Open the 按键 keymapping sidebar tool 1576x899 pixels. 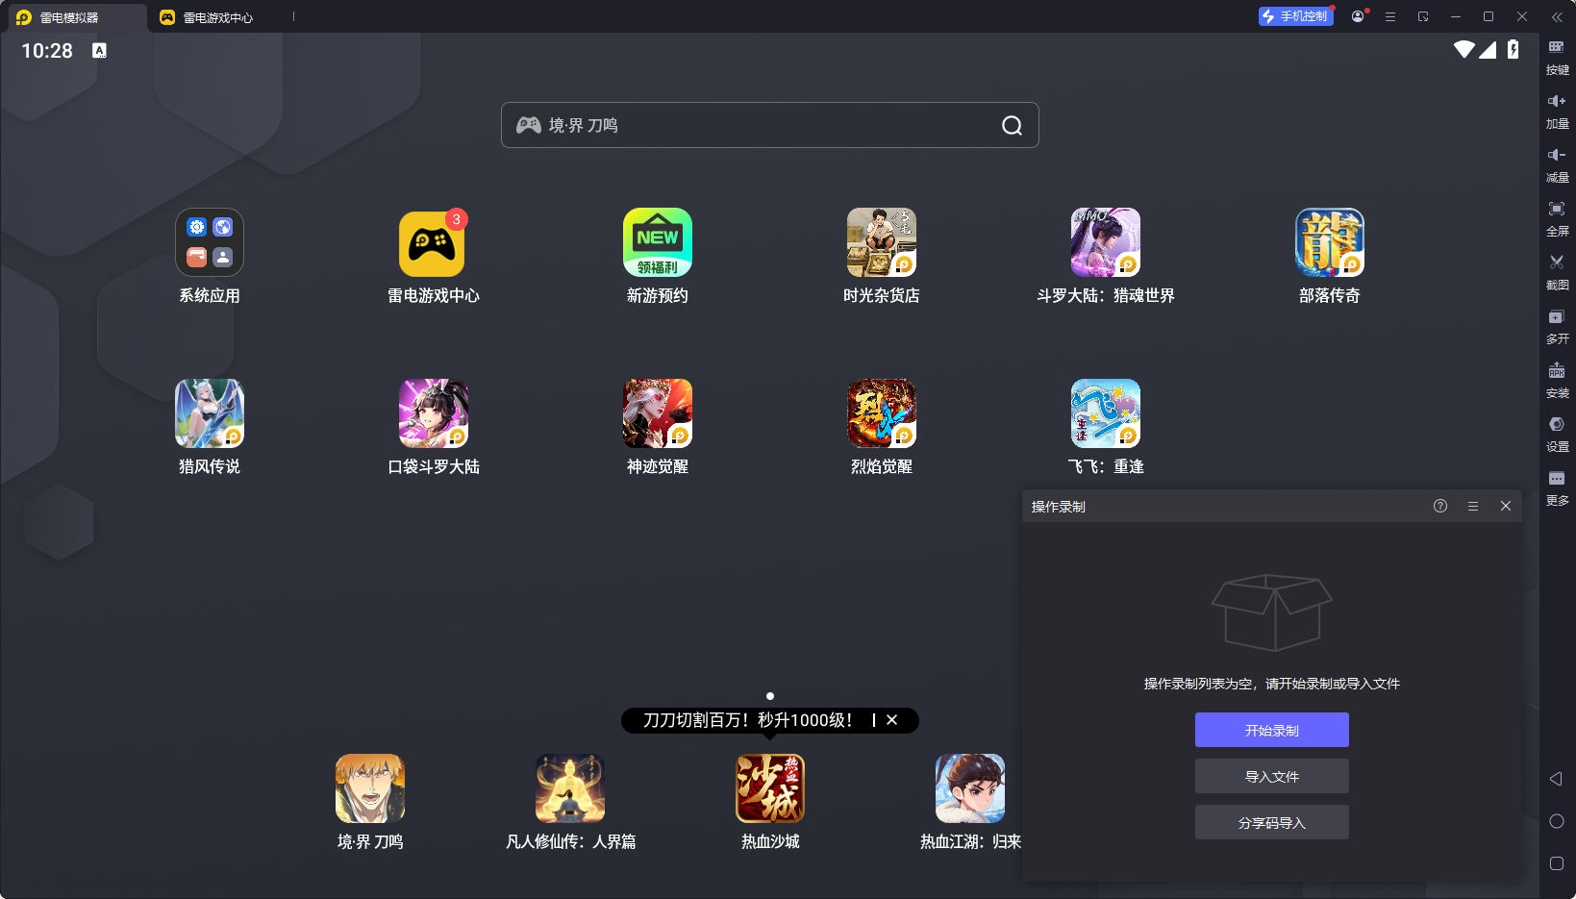pyautogui.click(x=1557, y=56)
